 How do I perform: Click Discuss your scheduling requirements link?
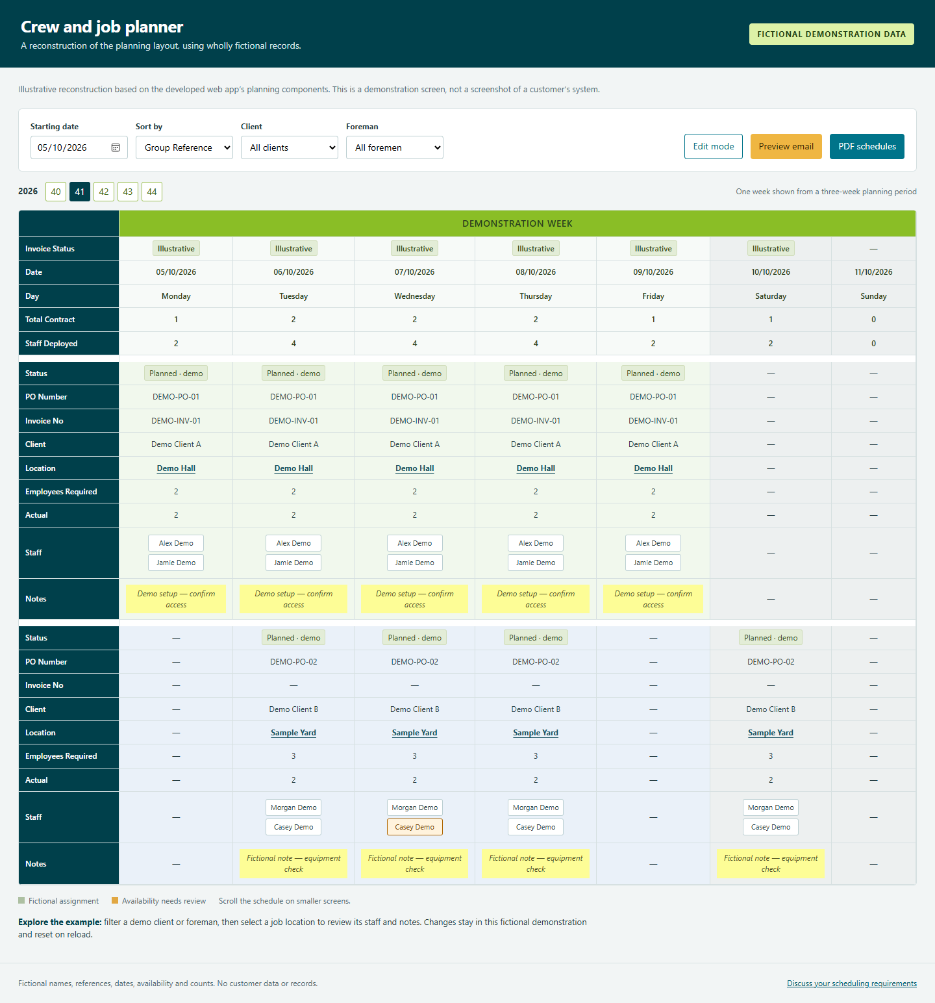(x=852, y=984)
